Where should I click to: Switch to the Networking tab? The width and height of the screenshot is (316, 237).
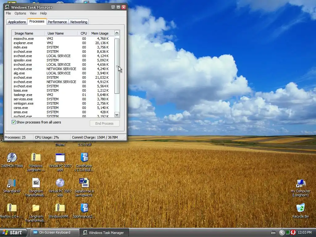[79, 22]
